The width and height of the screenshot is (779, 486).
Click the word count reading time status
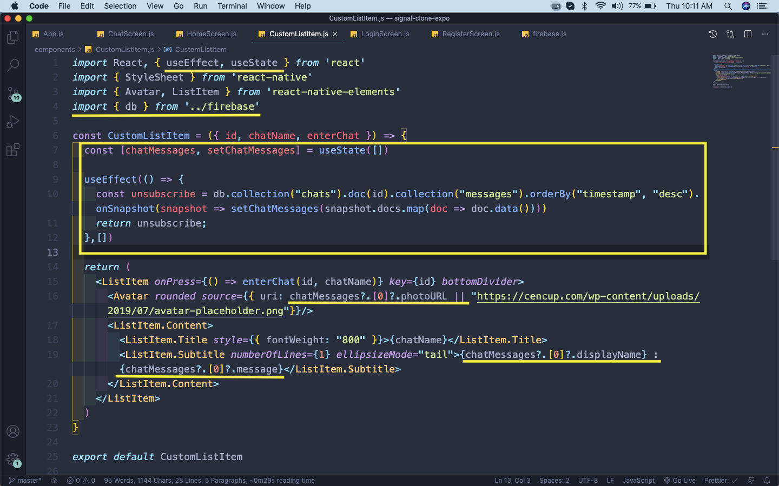click(209, 481)
